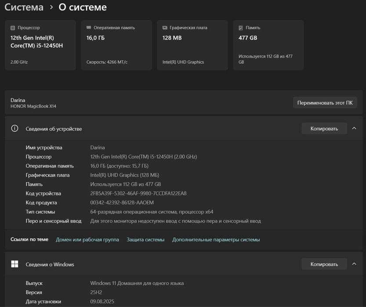Click the Переименовать этот ПК button
The width and height of the screenshot is (366, 307).
325,103
